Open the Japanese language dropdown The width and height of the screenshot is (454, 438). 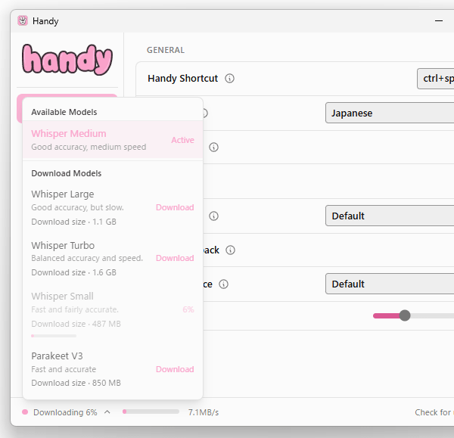click(x=389, y=113)
